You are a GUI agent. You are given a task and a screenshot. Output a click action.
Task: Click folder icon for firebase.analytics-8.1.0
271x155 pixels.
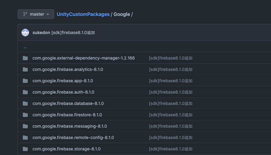click(25, 69)
